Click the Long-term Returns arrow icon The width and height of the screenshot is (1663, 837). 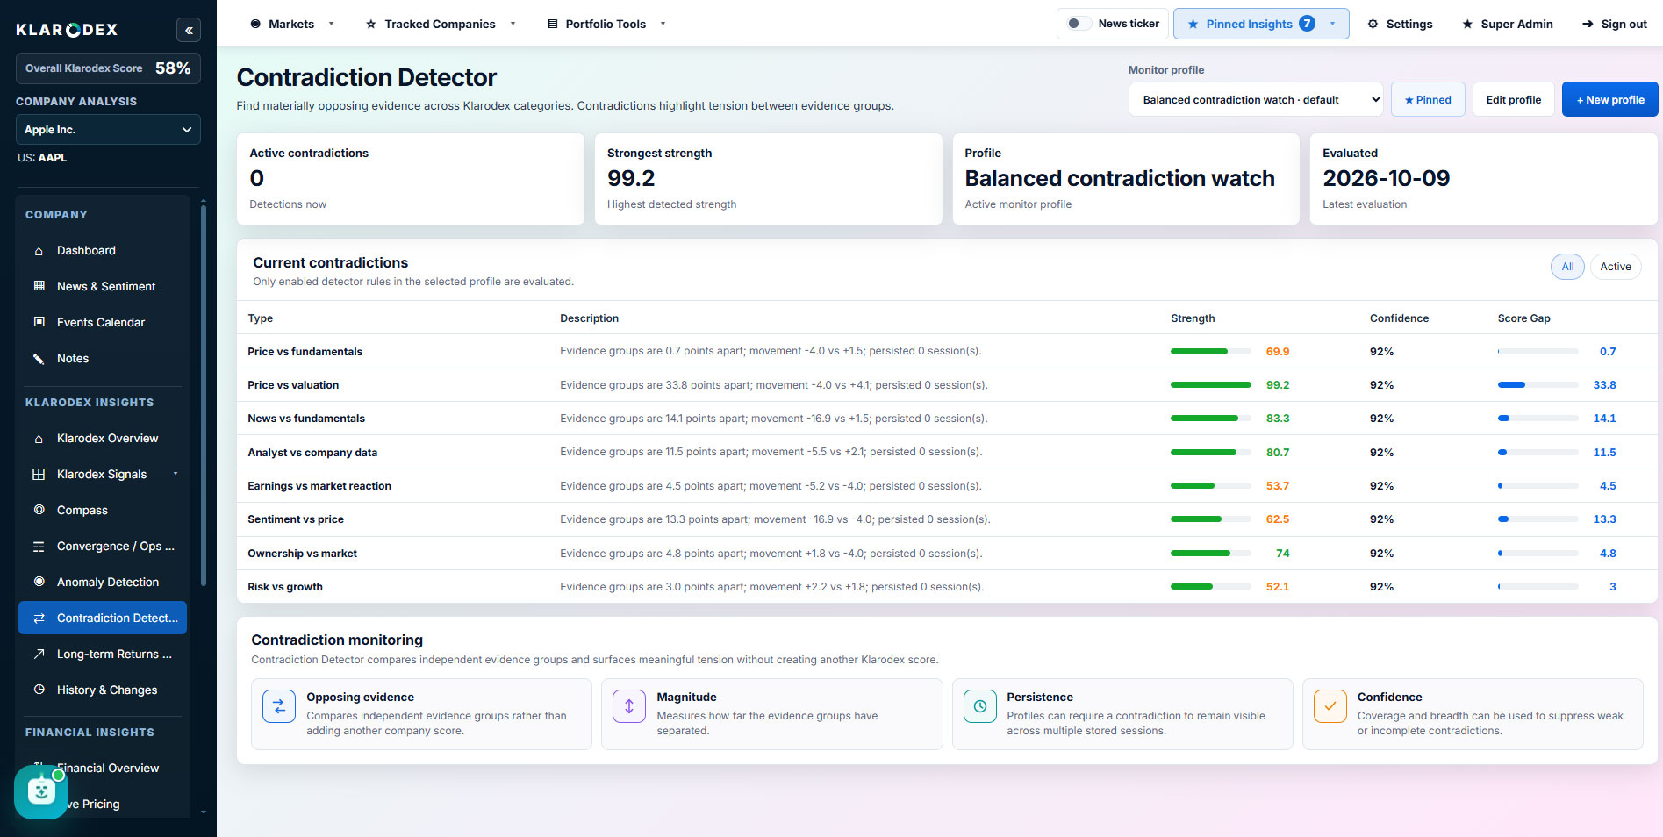coord(39,654)
